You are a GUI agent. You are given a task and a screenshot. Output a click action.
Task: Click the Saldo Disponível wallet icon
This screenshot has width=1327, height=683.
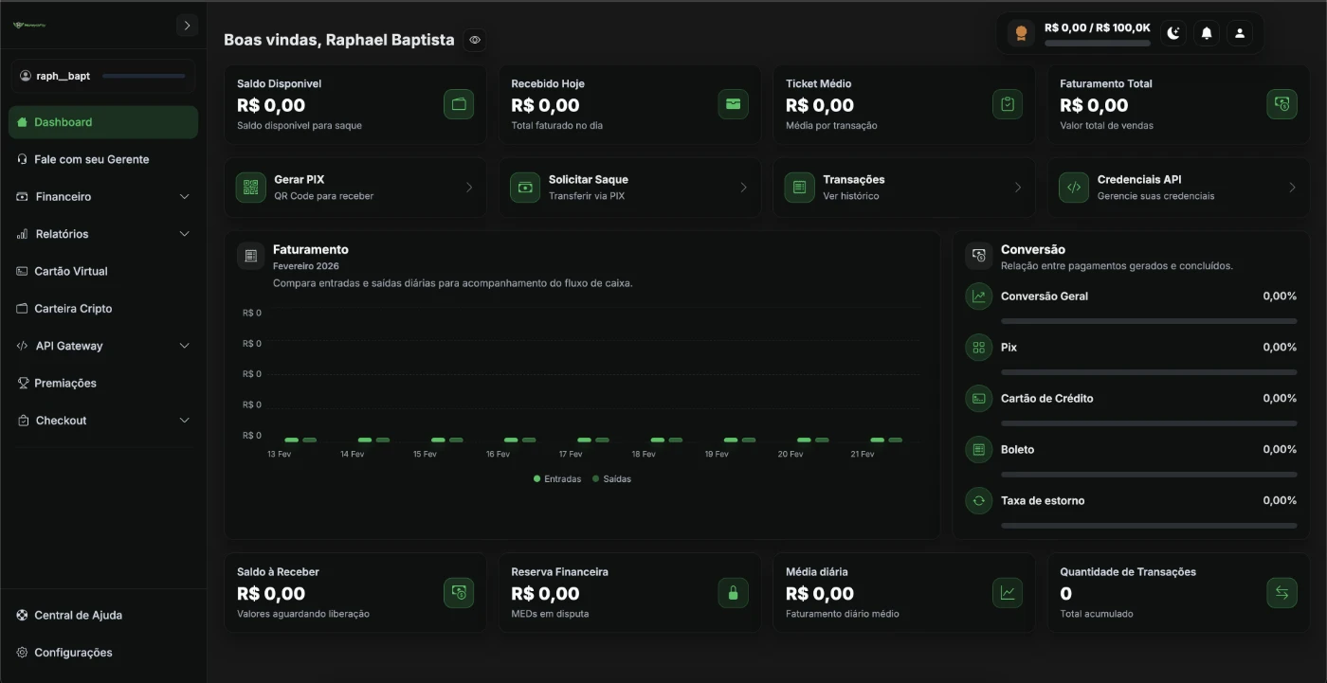pos(459,104)
